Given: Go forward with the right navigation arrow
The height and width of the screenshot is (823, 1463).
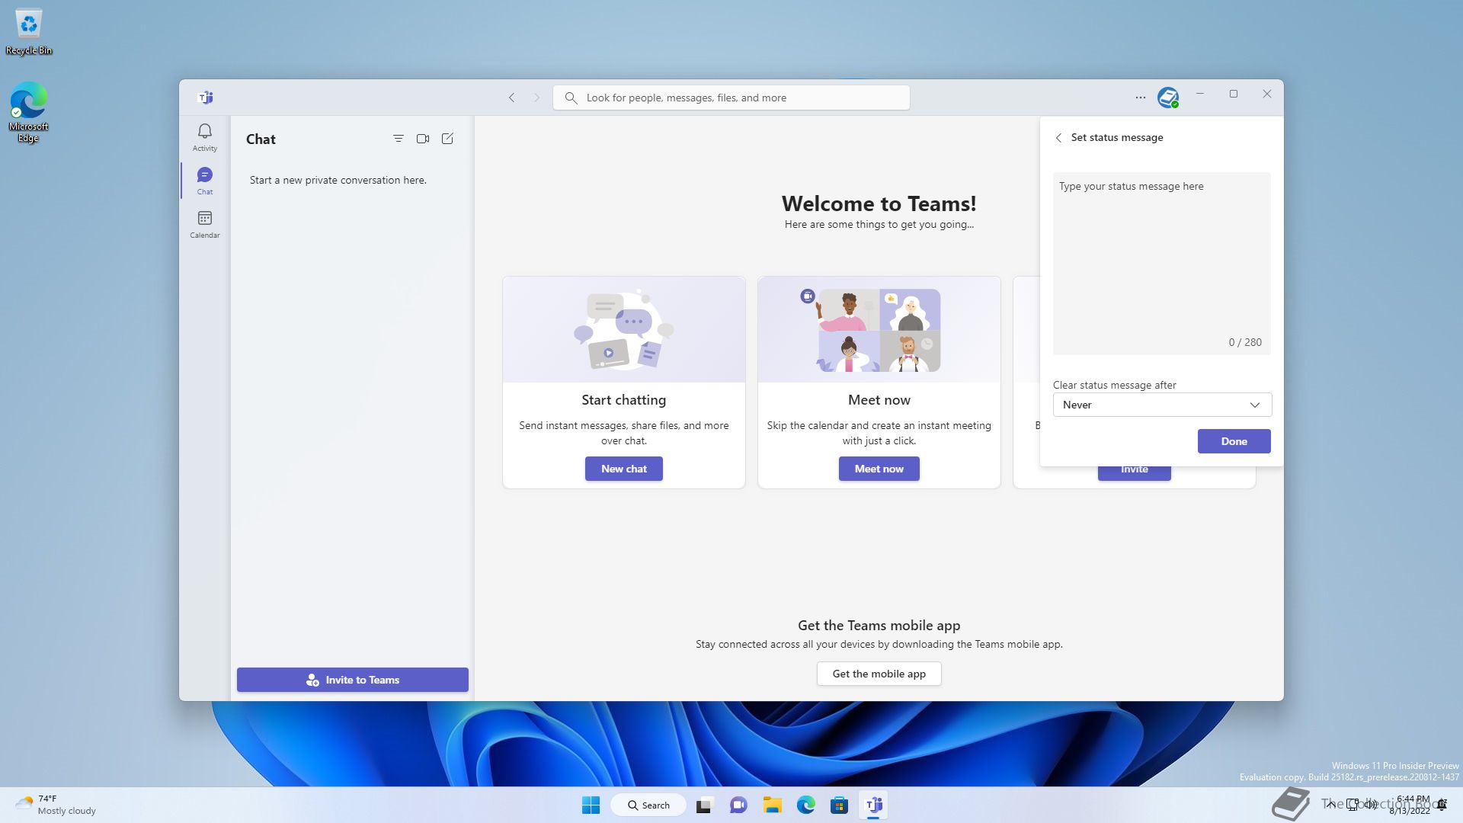Looking at the screenshot, I should tap(536, 98).
